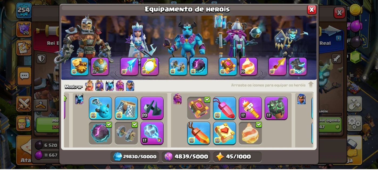Image resolution: width=378 pixels, height=170 pixels.
Task: Choose the green lava launcher equipment
Action: pos(276,108)
